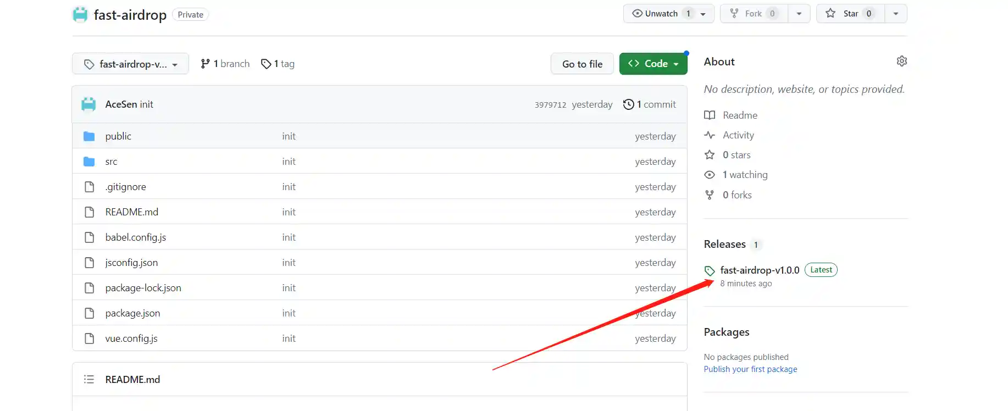Open the init commit message in header

pyautogui.click(x=147, y=104)
